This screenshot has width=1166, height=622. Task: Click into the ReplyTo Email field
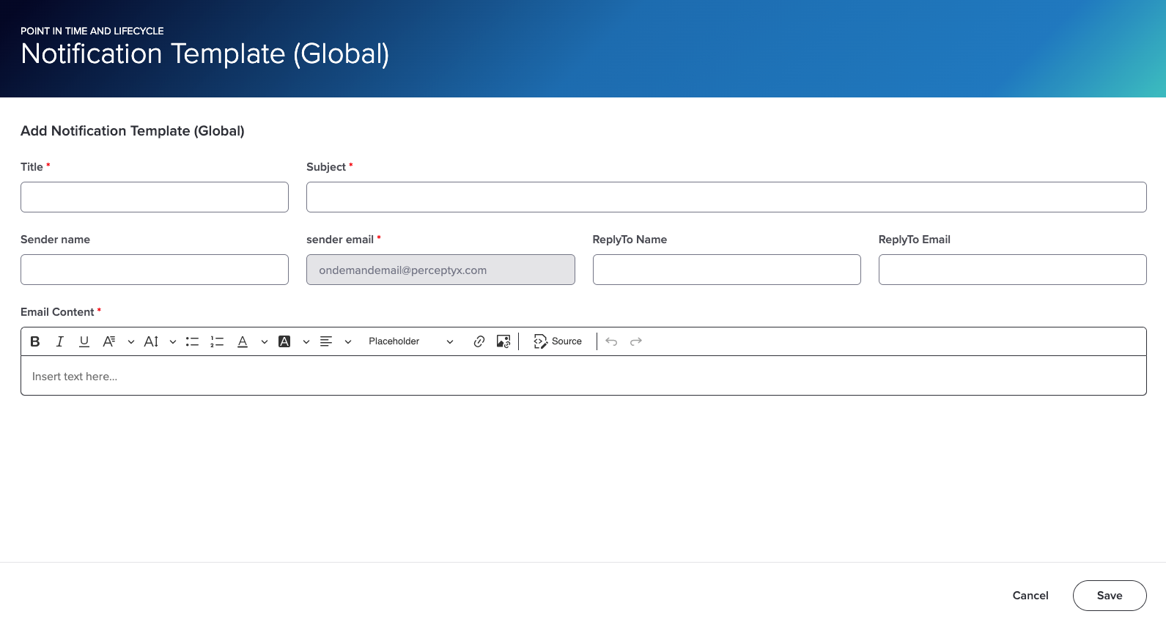click(x=1012, y=270)
